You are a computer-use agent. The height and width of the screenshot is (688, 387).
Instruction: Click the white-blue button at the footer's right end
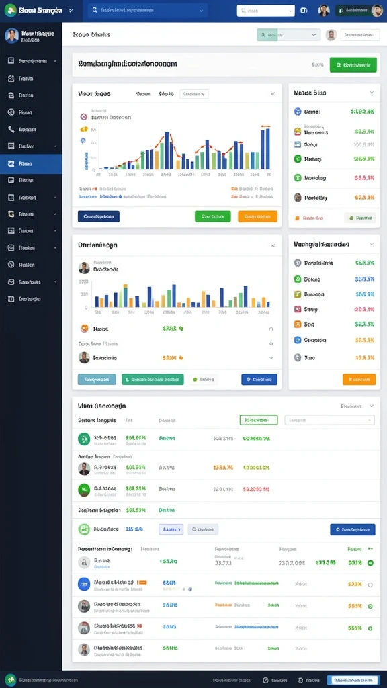(353, 680)
